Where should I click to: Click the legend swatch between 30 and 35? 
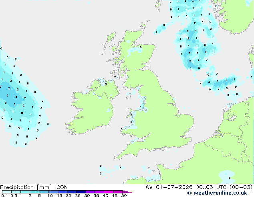point(90,192)
